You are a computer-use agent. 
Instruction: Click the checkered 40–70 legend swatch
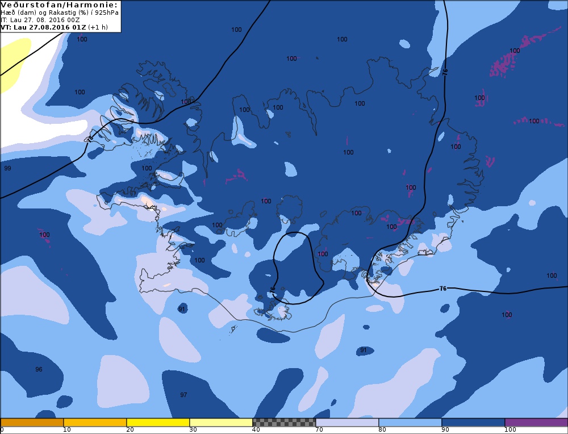284,423
